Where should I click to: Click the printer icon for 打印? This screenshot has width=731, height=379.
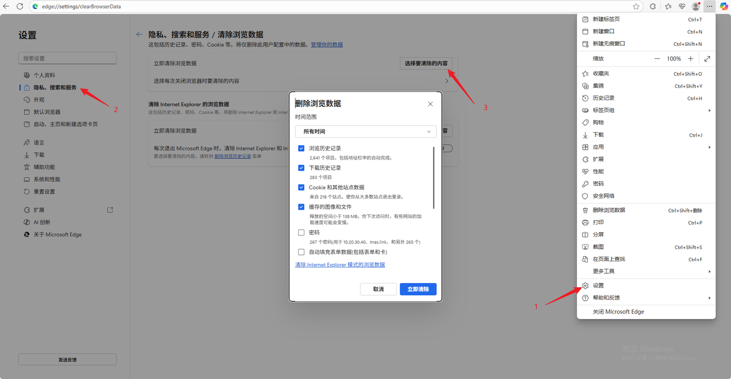[x=585, y=222]
